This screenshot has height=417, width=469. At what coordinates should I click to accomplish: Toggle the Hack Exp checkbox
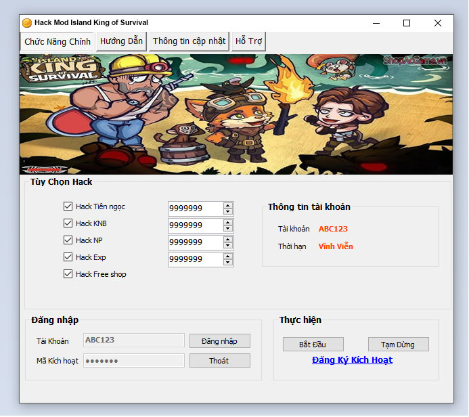coord(68,257)
